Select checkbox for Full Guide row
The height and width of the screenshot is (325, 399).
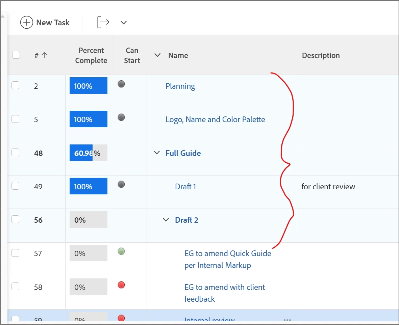(x=16, y=153)
